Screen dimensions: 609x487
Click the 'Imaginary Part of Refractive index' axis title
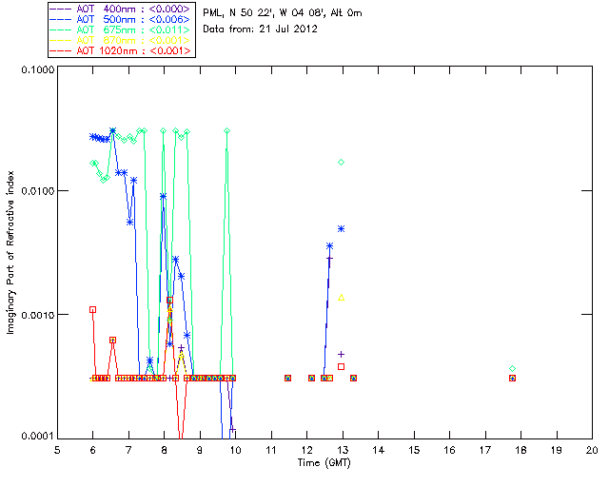pos(10,252)
